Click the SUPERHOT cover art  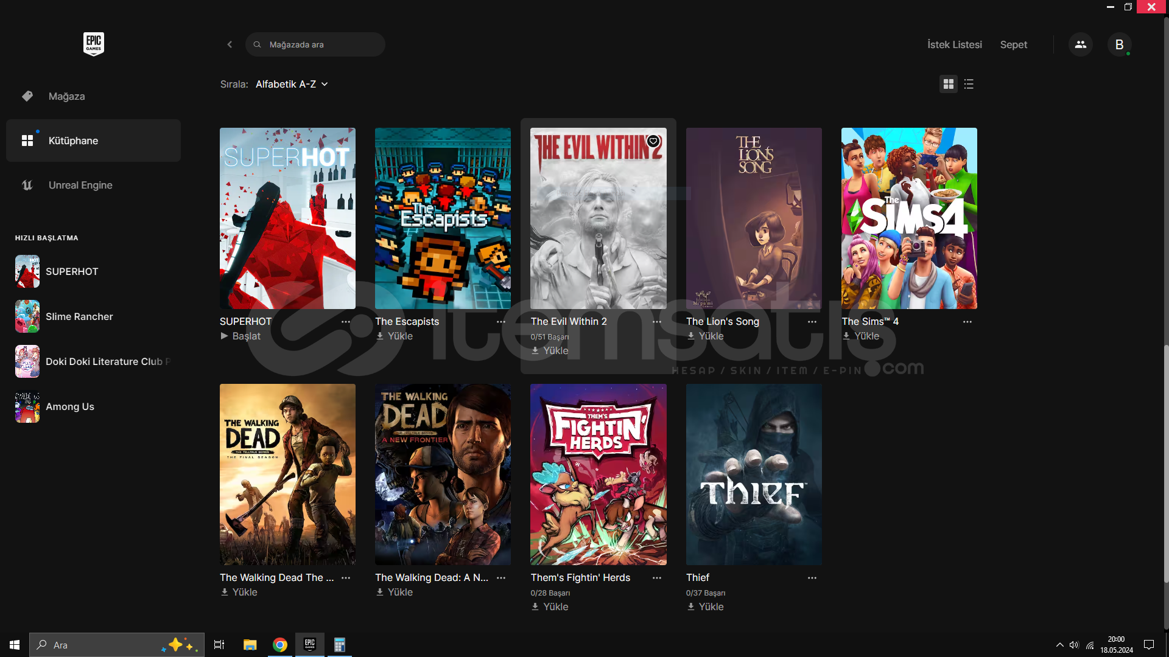[x=287, y=218]
